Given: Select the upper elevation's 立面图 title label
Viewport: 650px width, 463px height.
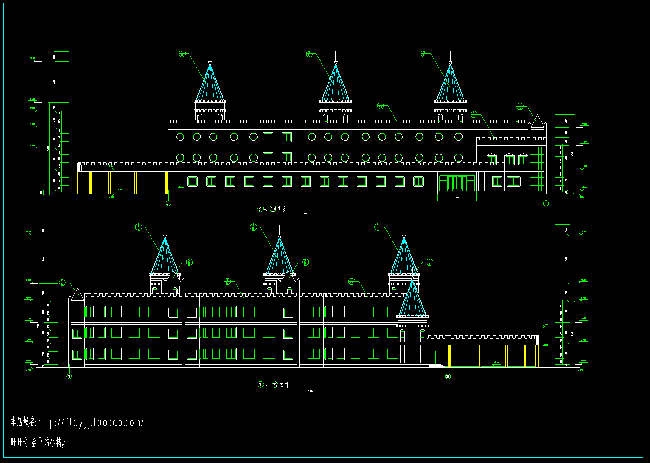Looking at the screenshot, I should tap(273, 209).
